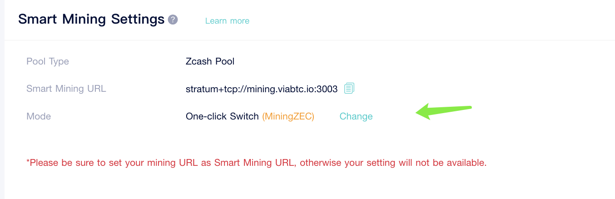Open the help question mark icon

pos(173,20)
